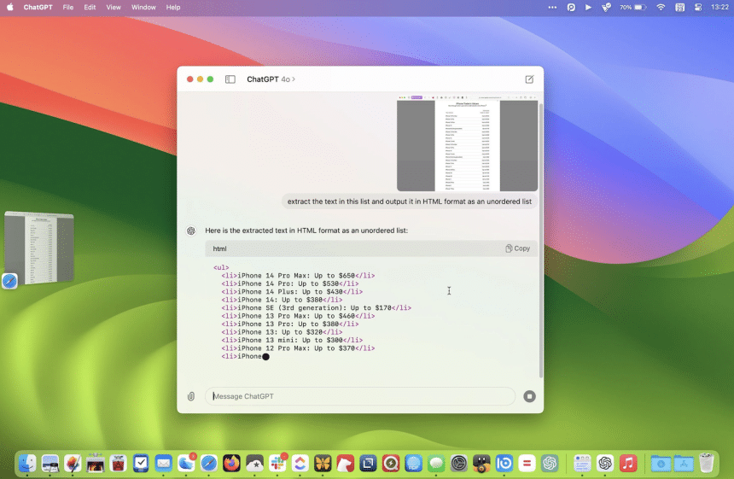Open the Help menu
Screen dimensions: 734x479
tap(173, 7)
